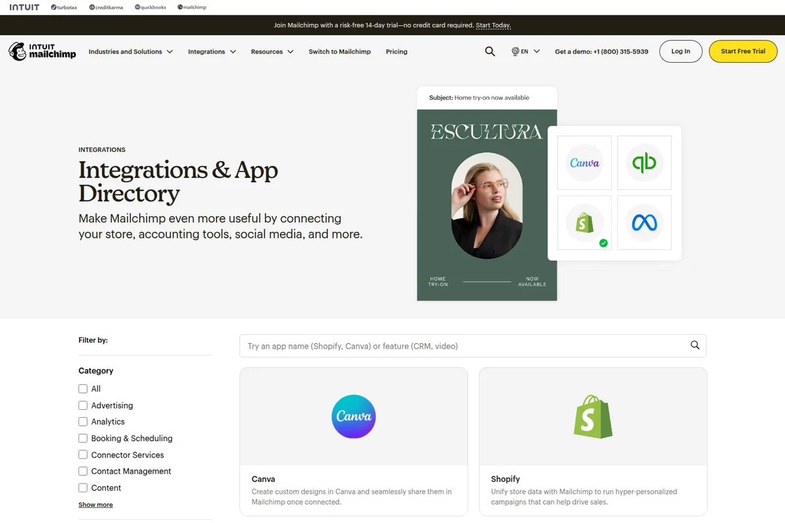Expand the EN language selector

click(x=526, y=51)
